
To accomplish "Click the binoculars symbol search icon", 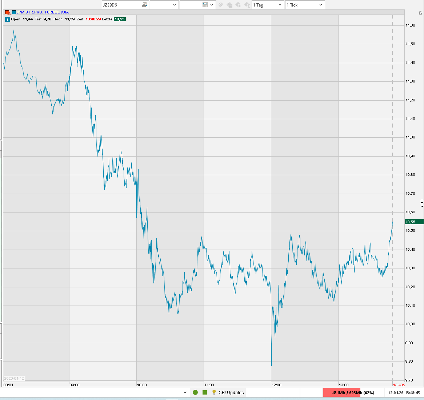I will tap(145, 5).
